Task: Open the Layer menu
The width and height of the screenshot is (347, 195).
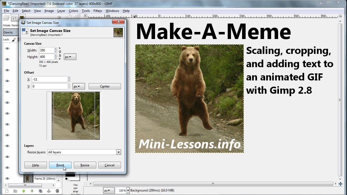Action: (x=61, y=11)
